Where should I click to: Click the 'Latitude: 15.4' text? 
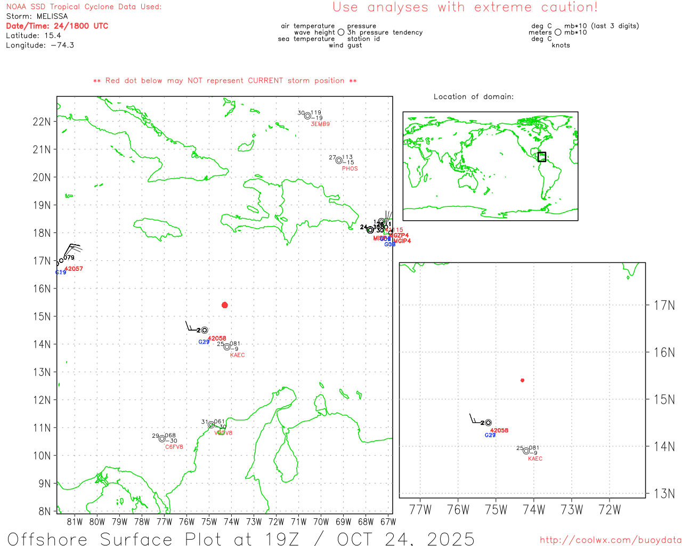[x=34, y=36]
